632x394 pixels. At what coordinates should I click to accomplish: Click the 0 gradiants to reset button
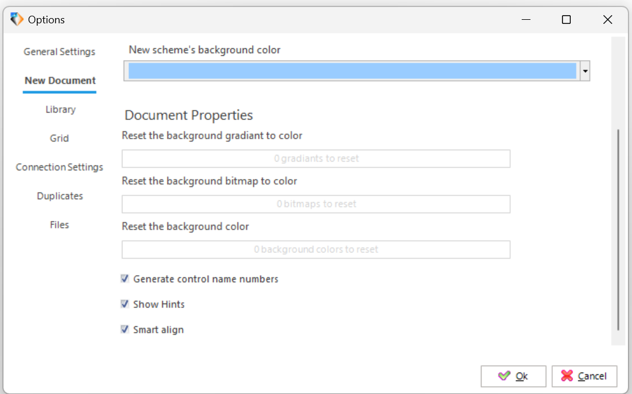click(x=316, y=159)
